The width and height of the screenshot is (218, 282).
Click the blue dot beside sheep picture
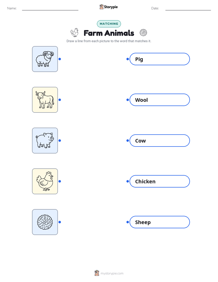tap(60, 59)
